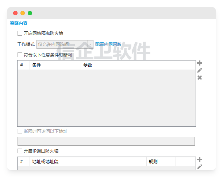Edit the IP address rule with pencil icon
This screenshot has width=223, height=177.
[x=200, y=167]
